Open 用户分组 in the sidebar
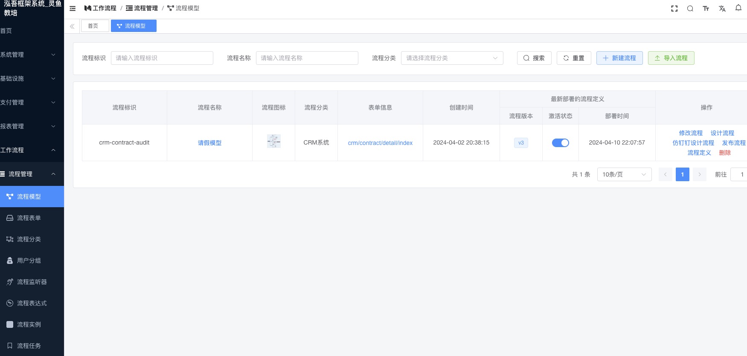The height and width of the screenshot is (356, 747). [32, 260]
